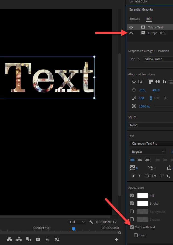Center align the text

pos(140,159)
